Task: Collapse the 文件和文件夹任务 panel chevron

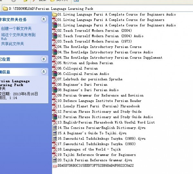Action: coord(44,19)
